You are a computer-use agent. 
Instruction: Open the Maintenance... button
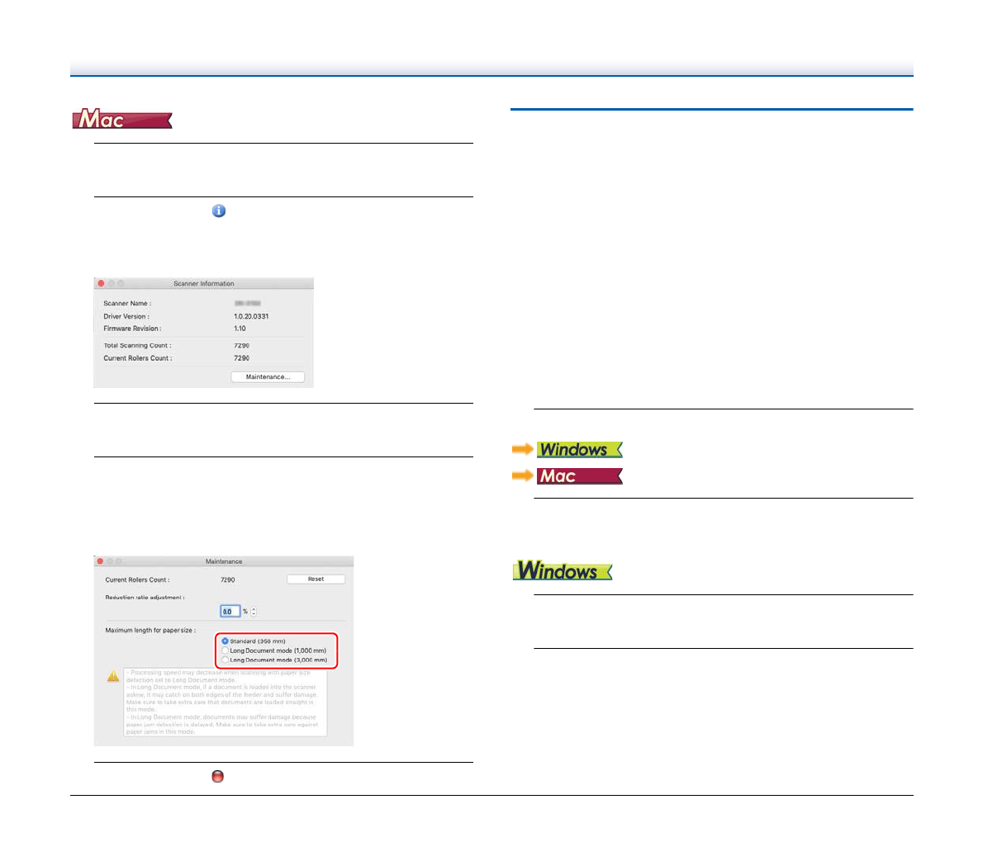pyautogui.click(x=268, y=377)
